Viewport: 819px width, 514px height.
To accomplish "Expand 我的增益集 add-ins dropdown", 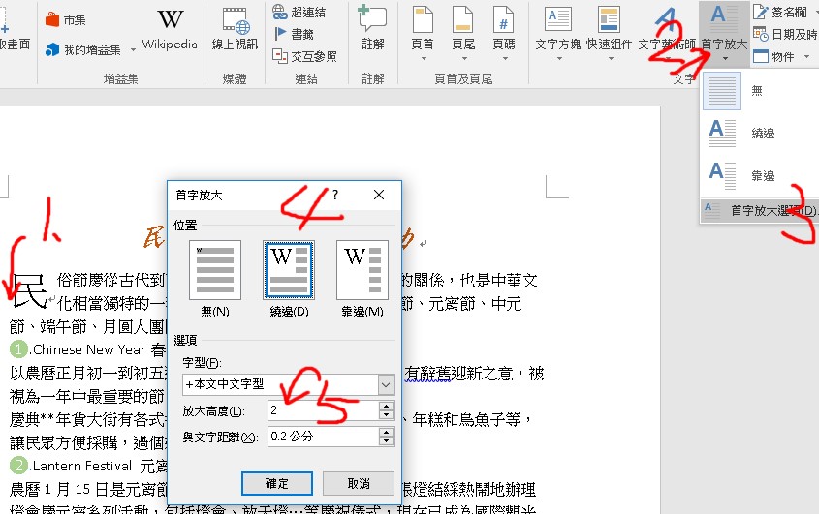I will 127,50.
